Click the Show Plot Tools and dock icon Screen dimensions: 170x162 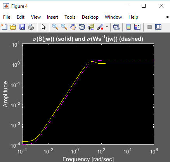coord(158,27)
